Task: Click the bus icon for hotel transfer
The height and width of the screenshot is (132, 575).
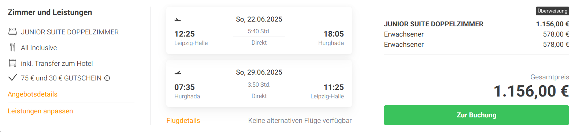Action: tap(12, 63)
